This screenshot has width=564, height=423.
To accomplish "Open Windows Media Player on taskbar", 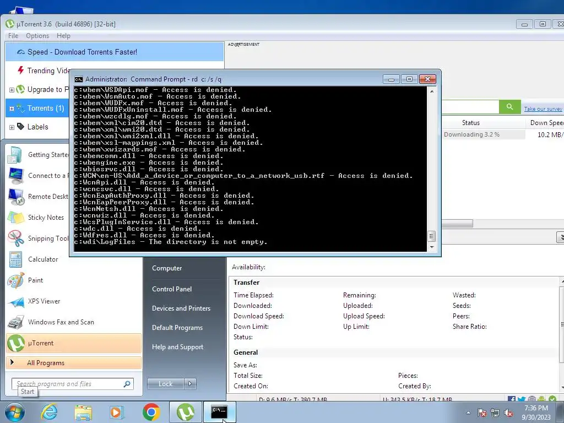I will (117, 412).
